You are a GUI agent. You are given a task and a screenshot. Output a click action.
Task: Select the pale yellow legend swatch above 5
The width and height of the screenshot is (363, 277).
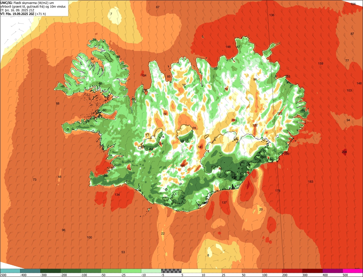pos(191,271)
